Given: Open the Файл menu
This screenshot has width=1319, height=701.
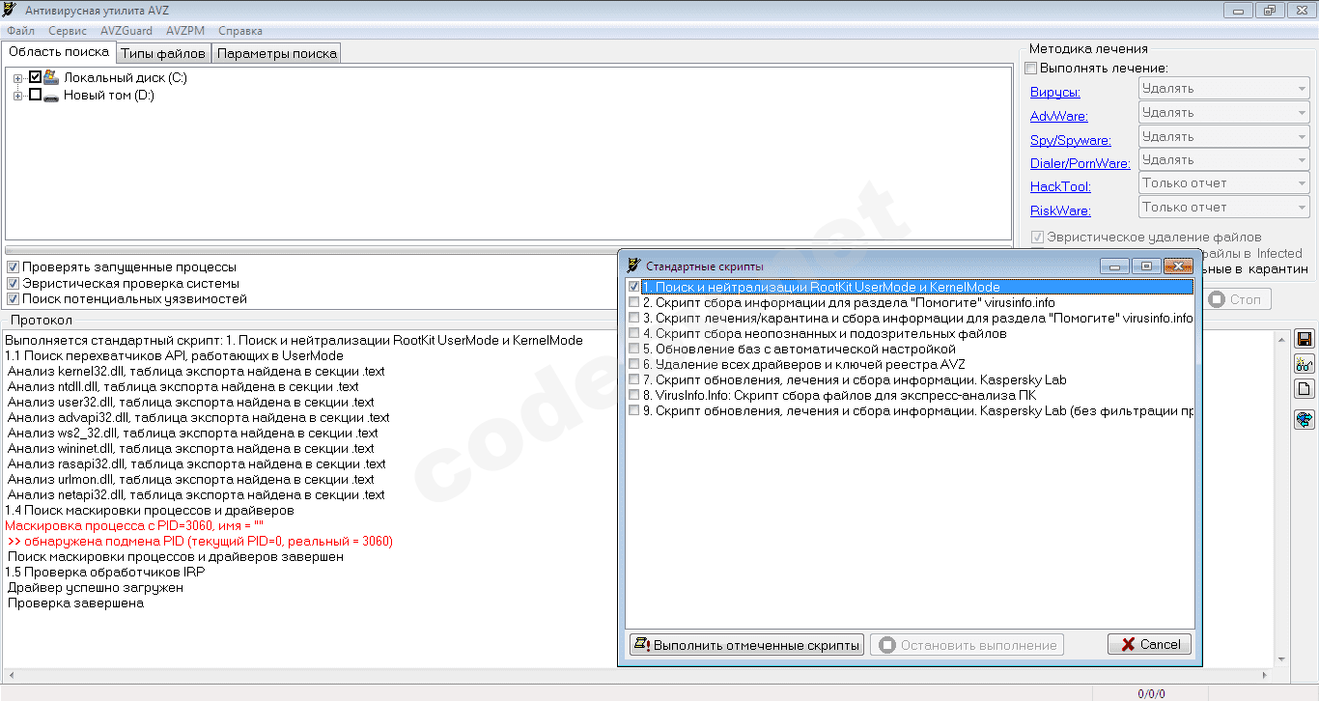Looking at the screenshot, I should (x=20, y=31).
